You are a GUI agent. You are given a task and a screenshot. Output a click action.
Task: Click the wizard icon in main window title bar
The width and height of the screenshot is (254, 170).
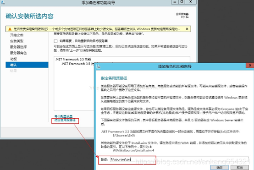click(3, 2)
